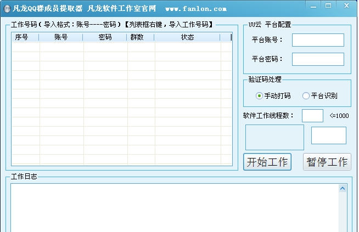Click the app logo icon in title bar
Screen dimensions: 359x232
(x=7, y=9)
